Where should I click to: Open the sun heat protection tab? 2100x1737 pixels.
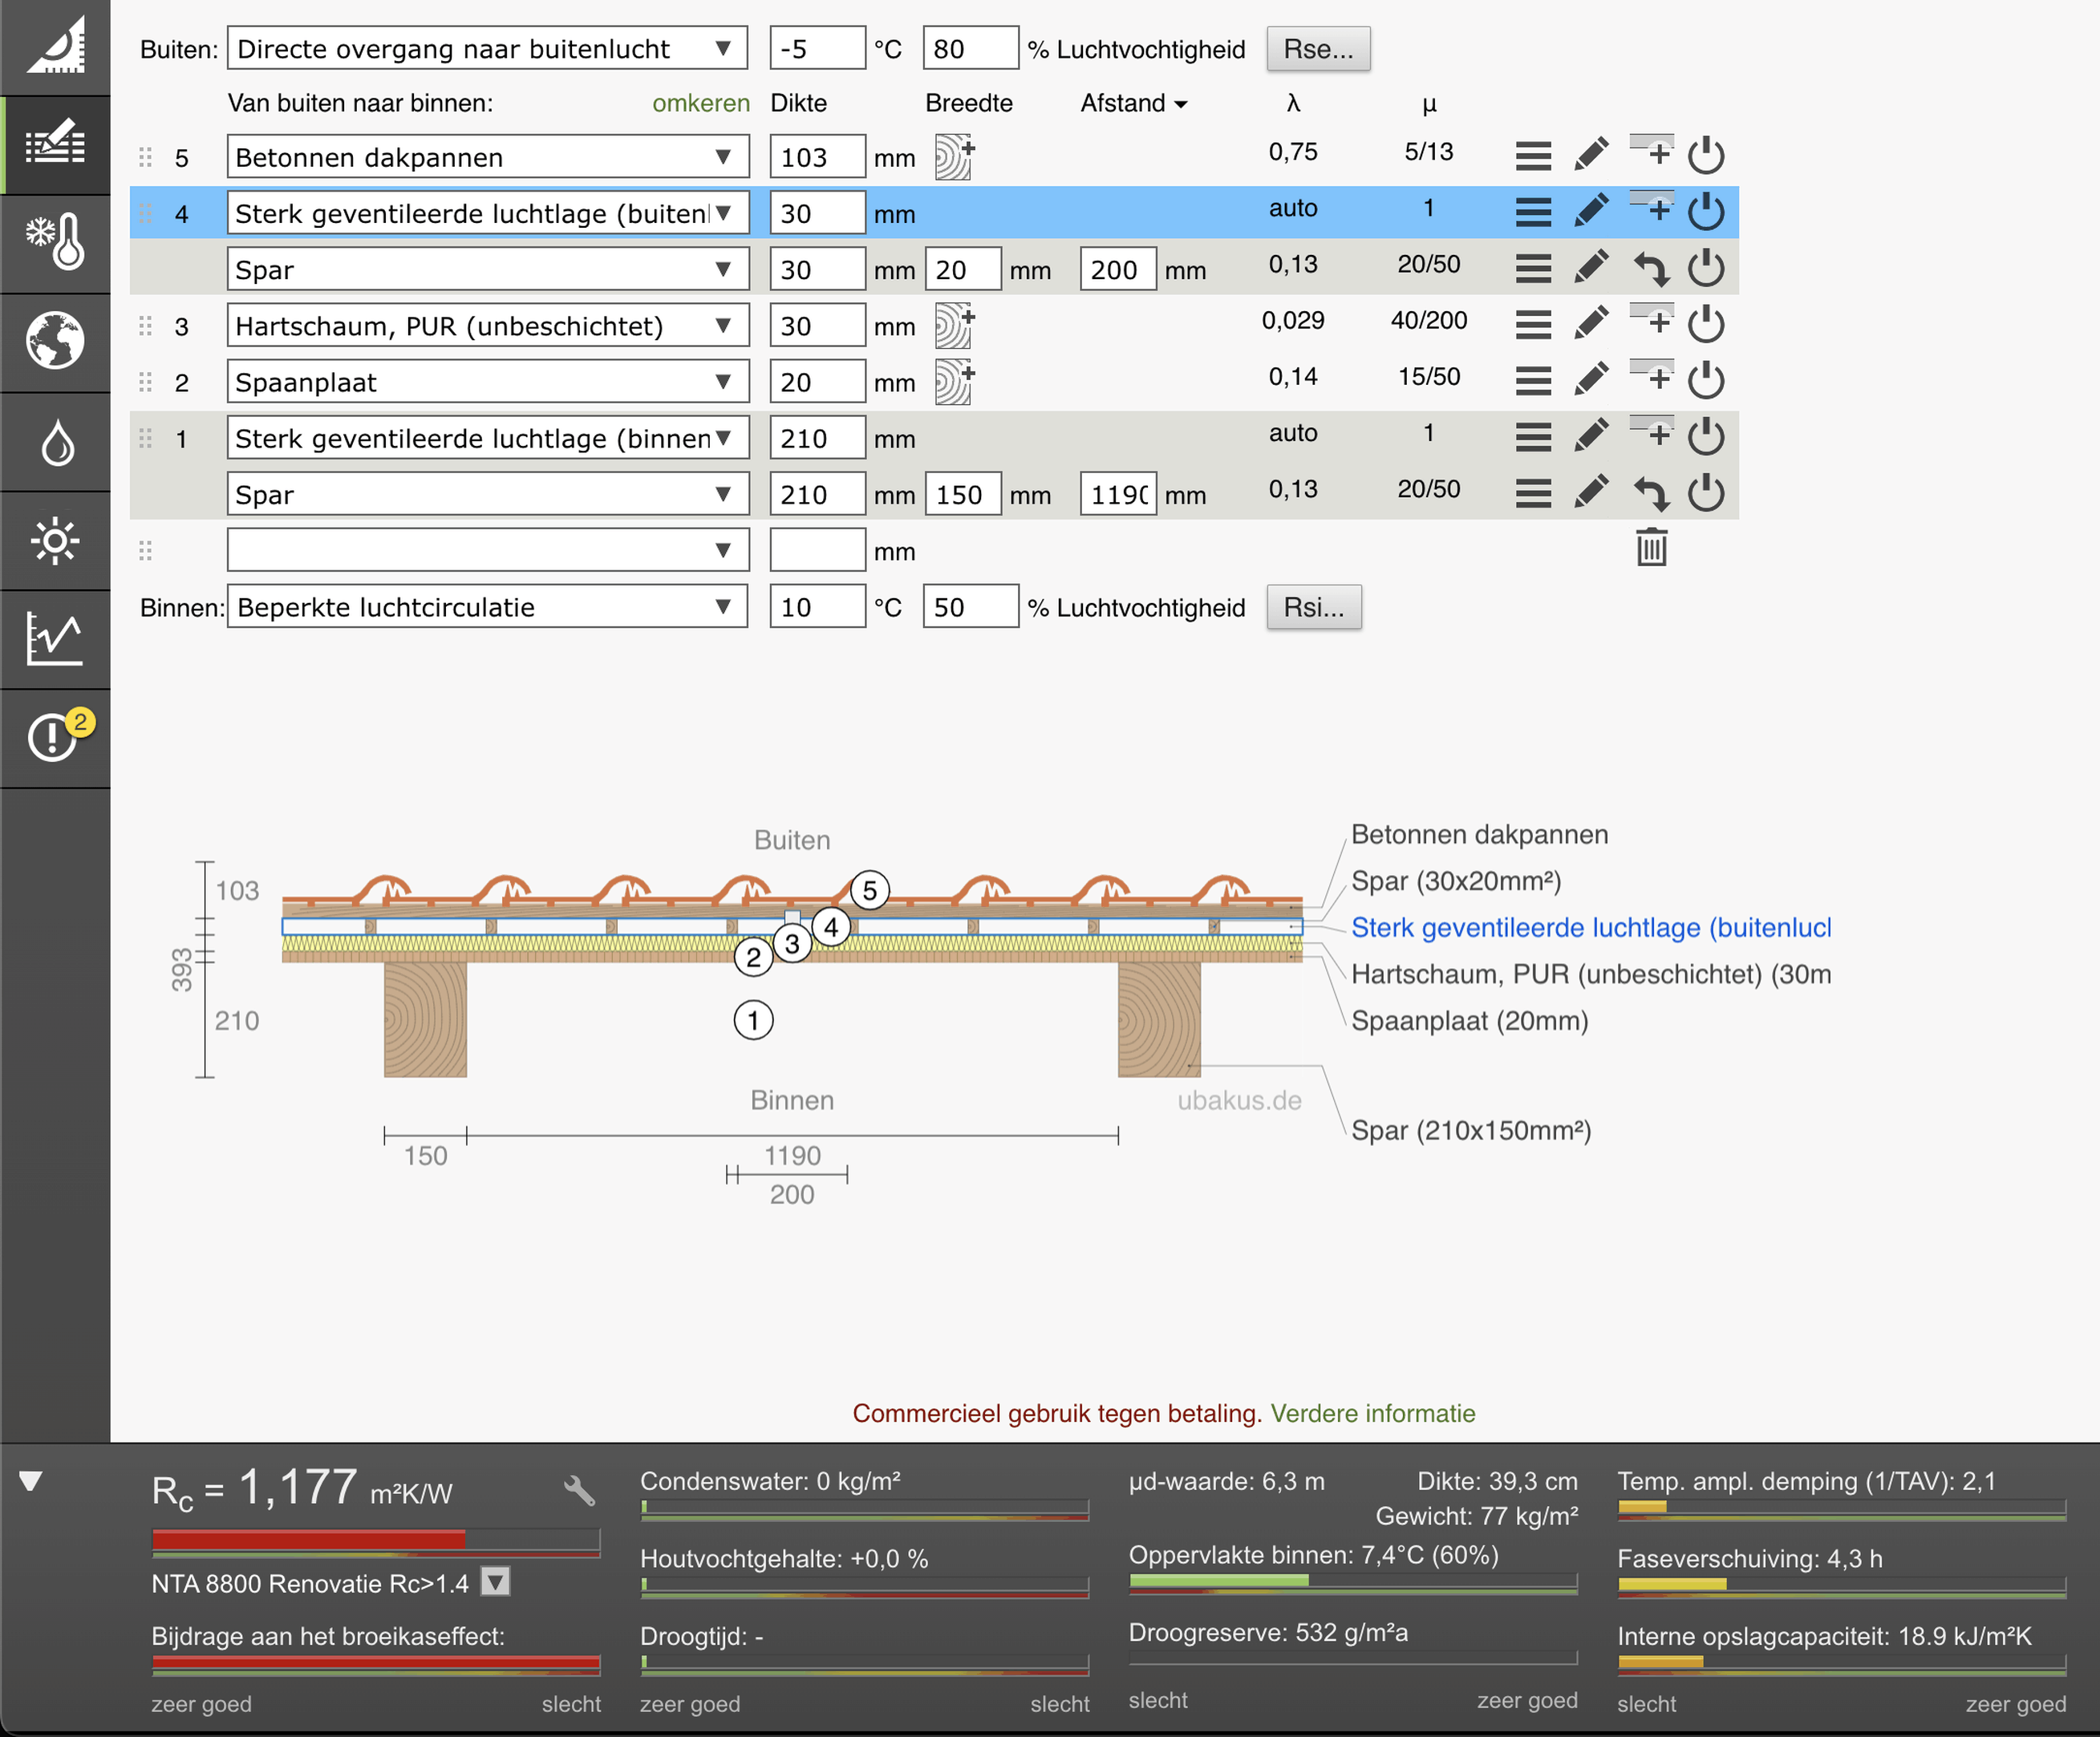tap(55, 540)
